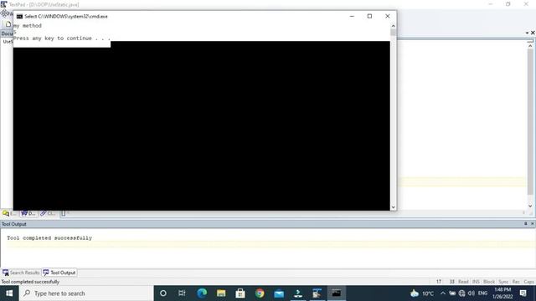Click the 'Rec' status bar indicator

coord(516,282)
